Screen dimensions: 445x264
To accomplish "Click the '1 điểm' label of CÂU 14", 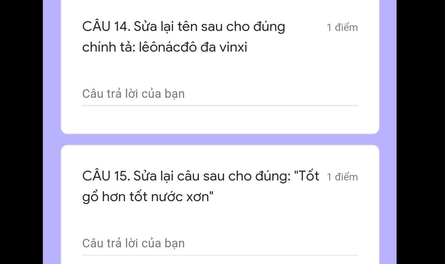I will (x=342, y=27).
